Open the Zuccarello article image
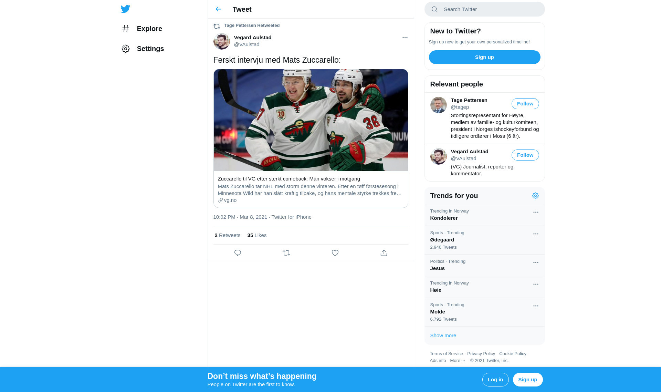Screen dimensions: 661x392 pos(311,120)
